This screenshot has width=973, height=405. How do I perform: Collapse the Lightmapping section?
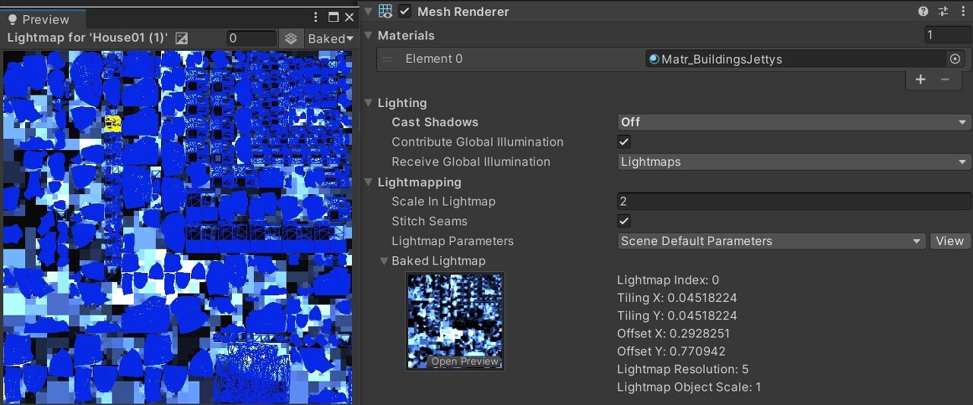[x=369, y=182]
